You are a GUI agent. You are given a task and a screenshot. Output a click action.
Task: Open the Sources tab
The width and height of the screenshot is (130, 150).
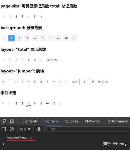(72, 121)
